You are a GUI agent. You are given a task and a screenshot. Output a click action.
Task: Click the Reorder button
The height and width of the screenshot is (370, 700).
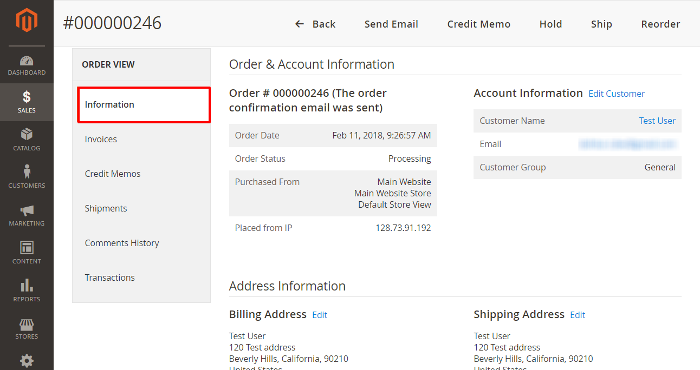click(x=660, y=24)
